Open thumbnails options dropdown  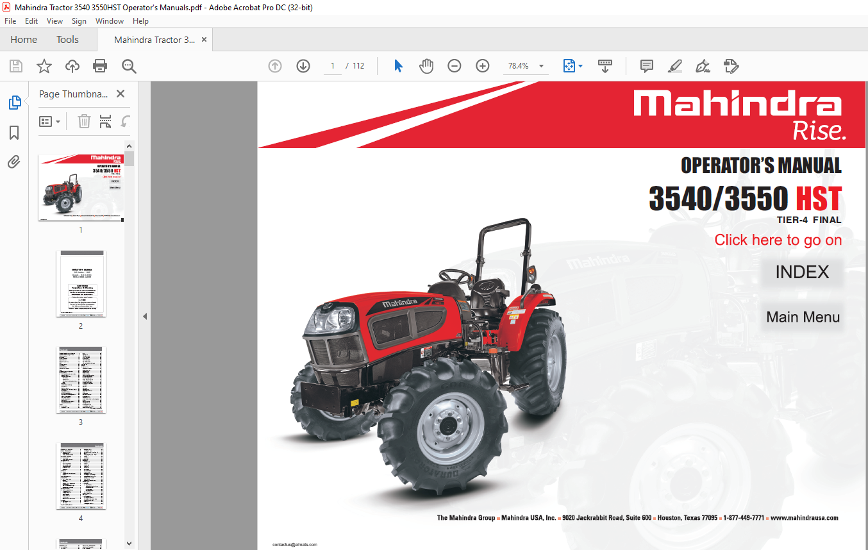(x=50, y=121)
